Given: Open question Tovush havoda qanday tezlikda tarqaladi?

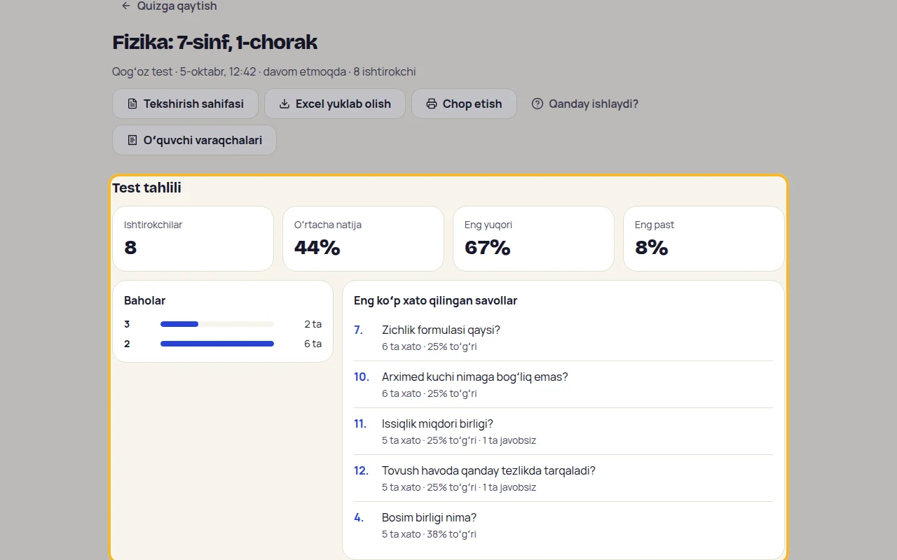Looking at the screenshot, I should (563, 478).
